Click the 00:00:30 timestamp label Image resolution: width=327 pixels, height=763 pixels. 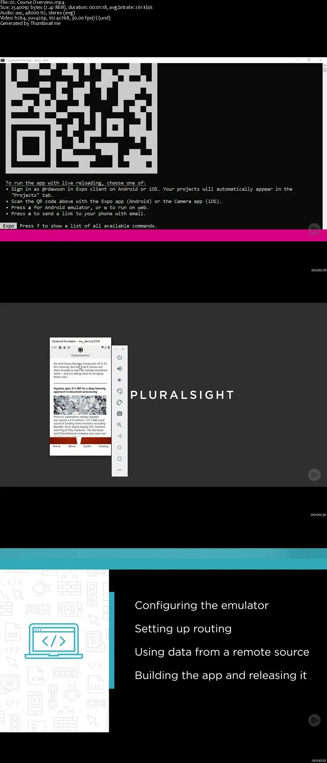pos(318,515)
